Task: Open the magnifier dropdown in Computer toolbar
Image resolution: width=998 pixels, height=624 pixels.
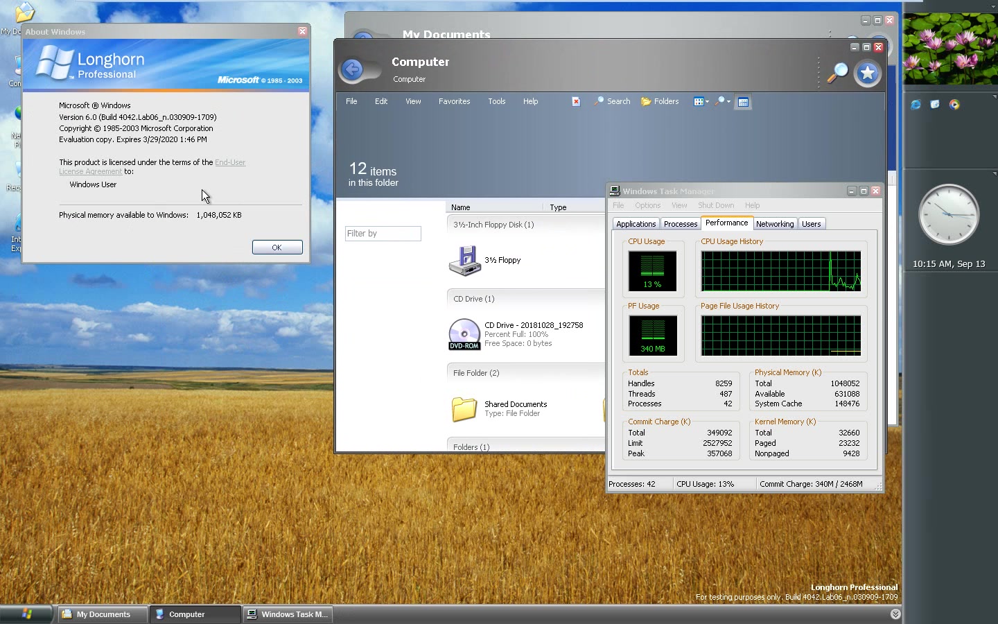Action: click(x=723, y=101)
